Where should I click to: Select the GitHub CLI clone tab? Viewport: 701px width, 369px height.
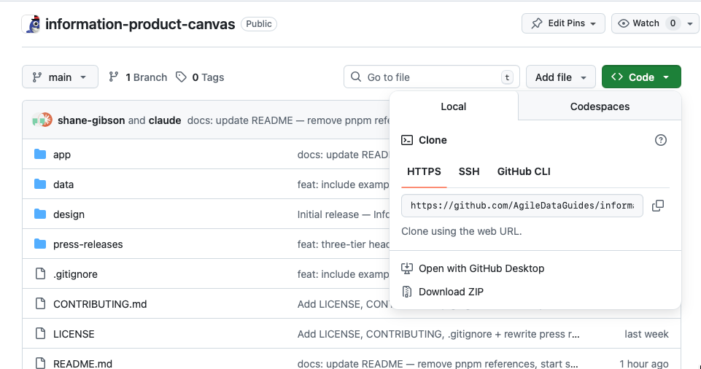tap(524, 171)
